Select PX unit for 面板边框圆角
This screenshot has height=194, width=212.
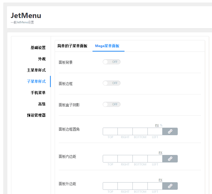point(157,125)
